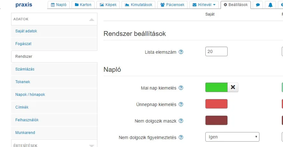
Task: Click the Kimutatások chart icon
Action: tap(127, 5)
